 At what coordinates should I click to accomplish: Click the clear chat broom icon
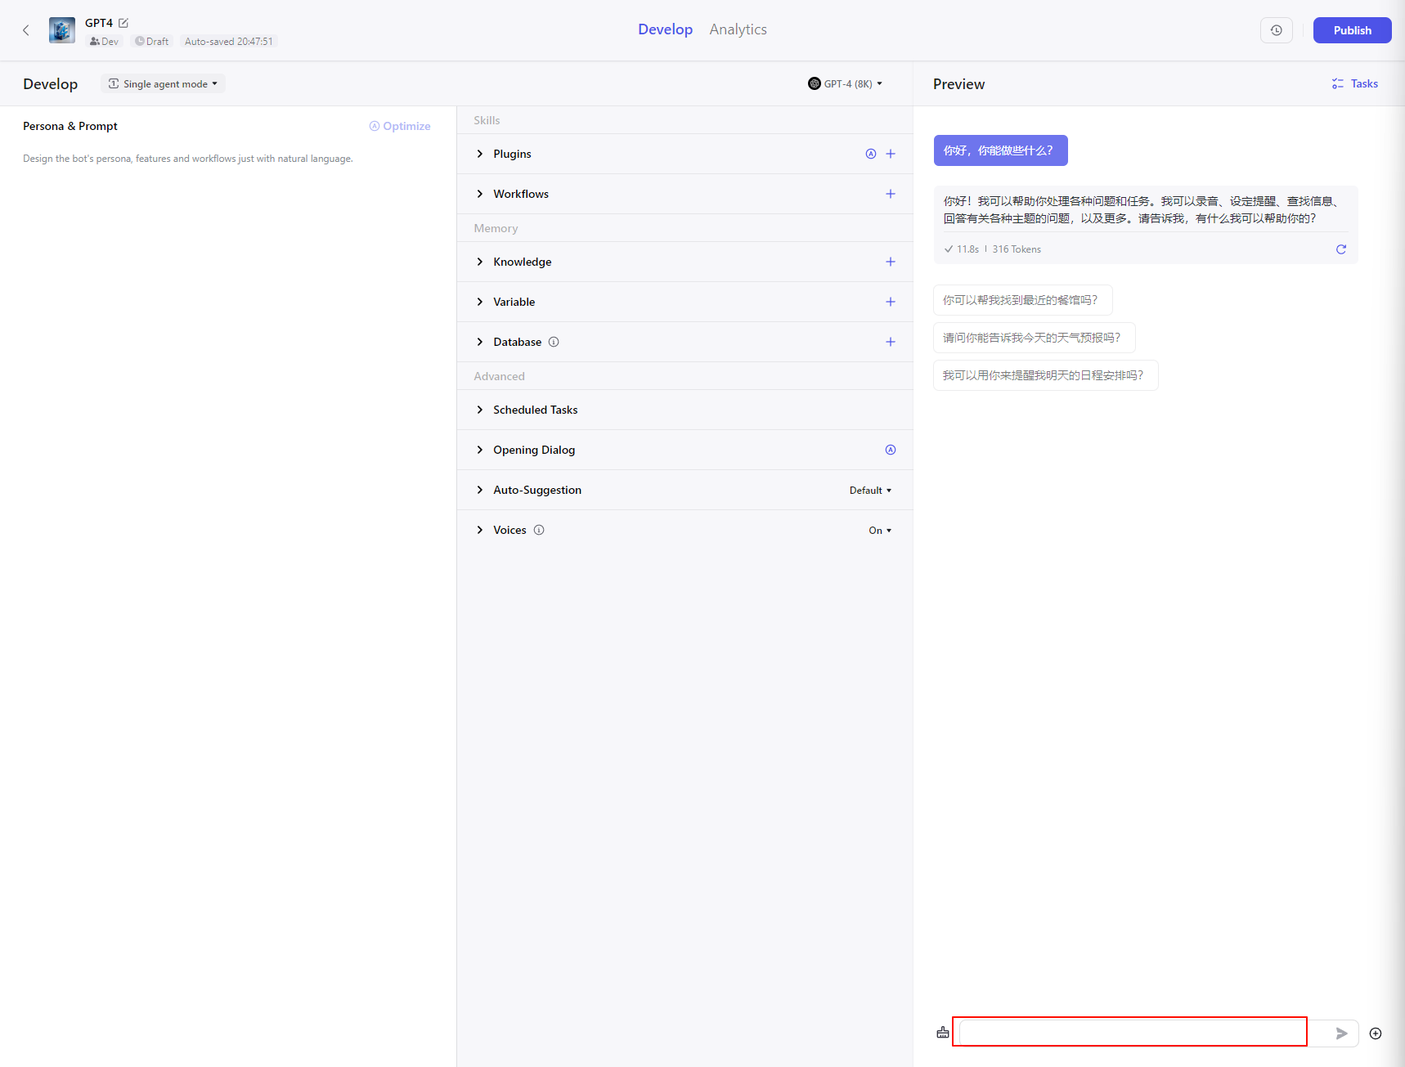[x=943, y=1033]
